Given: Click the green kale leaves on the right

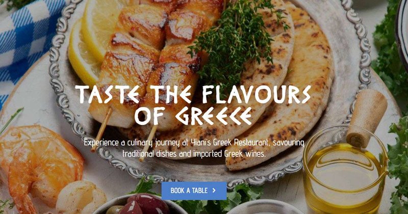Looking at the screenshot, I should point(390,52).
